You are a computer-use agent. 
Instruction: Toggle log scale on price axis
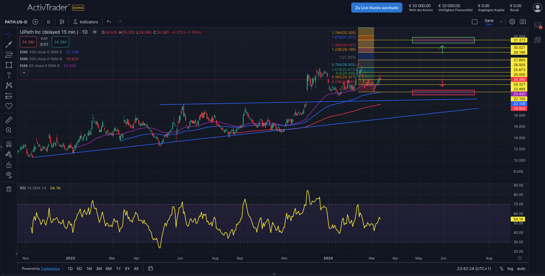510,269
